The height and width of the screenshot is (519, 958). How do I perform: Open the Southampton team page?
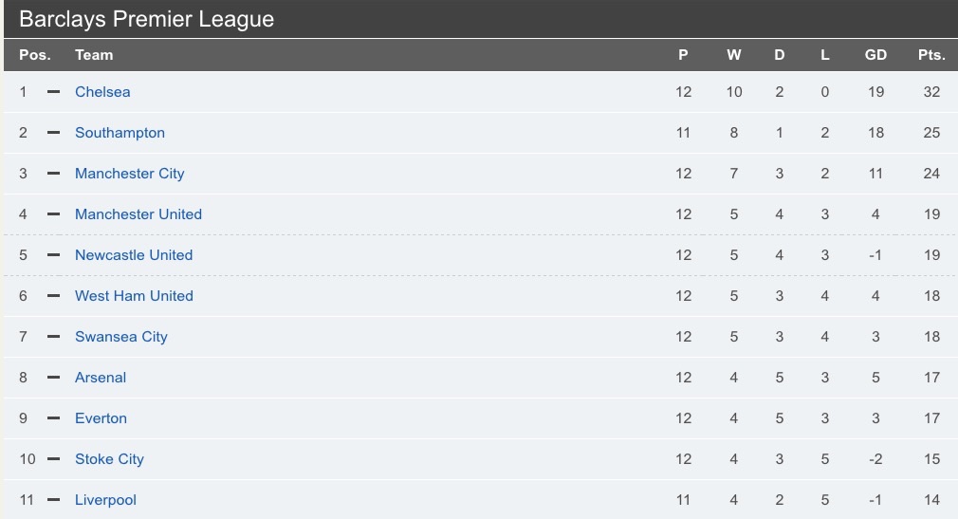[x=120, y=133]
